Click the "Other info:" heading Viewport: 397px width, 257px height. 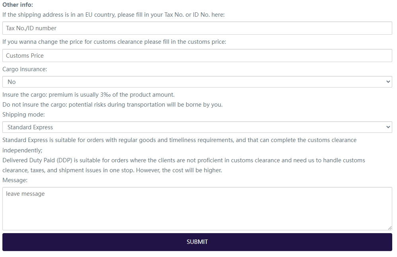pos(18,5)
